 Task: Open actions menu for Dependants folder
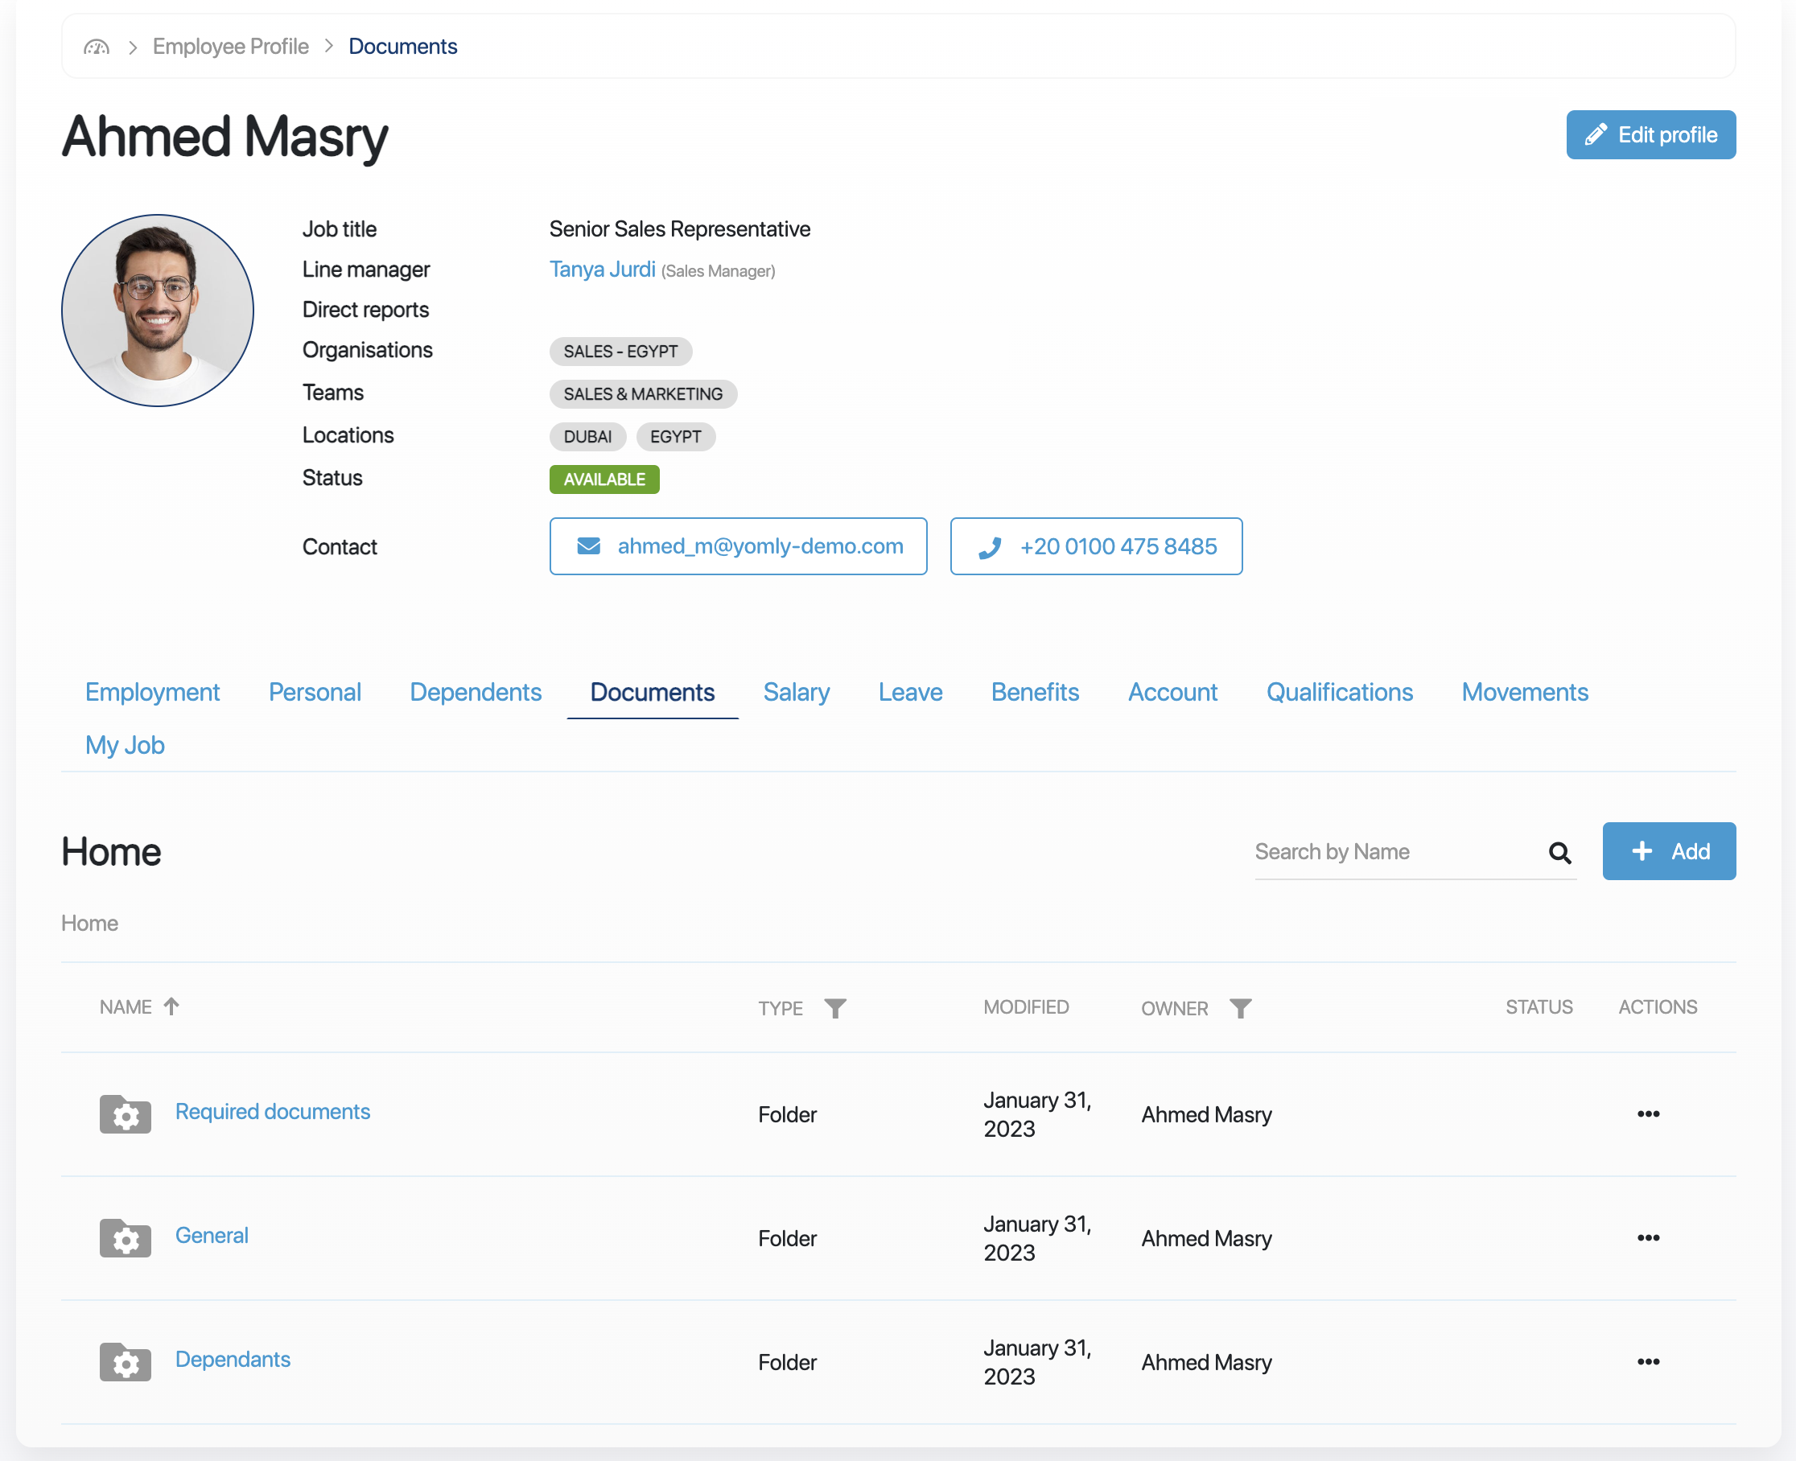1647,1361
